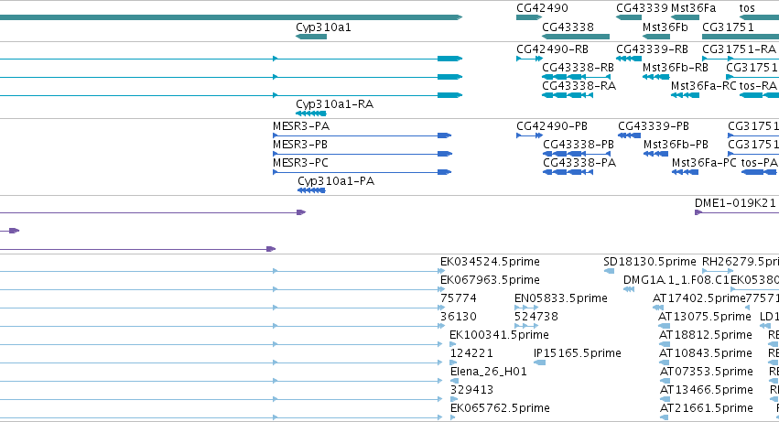The width and height of the screenshot is (779, 422).
Task: Select the AT17402.5prime EST label
Action: 699,298
